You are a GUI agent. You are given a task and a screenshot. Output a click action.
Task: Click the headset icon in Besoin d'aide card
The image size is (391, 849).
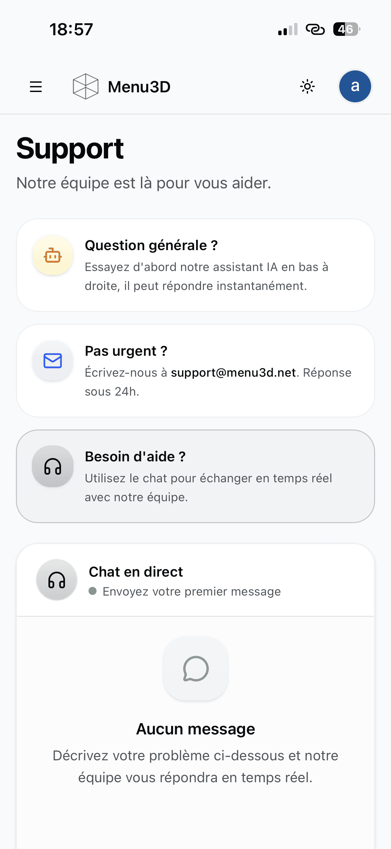pos(53,466)
